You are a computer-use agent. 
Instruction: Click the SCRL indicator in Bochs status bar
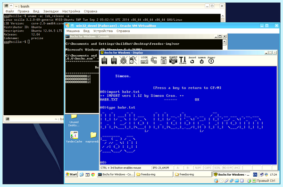[x=217, y=168]
